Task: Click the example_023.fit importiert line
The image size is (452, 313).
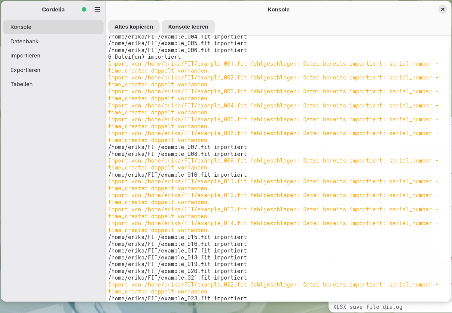Action: (x=178, y=299)
